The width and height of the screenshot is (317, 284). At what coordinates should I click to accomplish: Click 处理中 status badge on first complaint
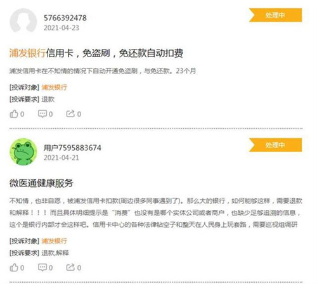point(275,15)
